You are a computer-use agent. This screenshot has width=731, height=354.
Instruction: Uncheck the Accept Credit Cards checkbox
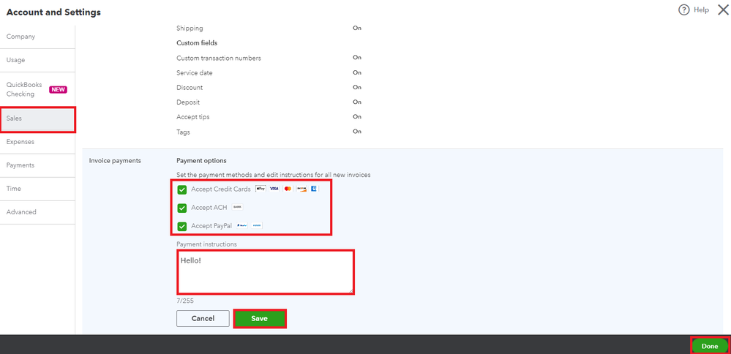click(x=182, y=189)
